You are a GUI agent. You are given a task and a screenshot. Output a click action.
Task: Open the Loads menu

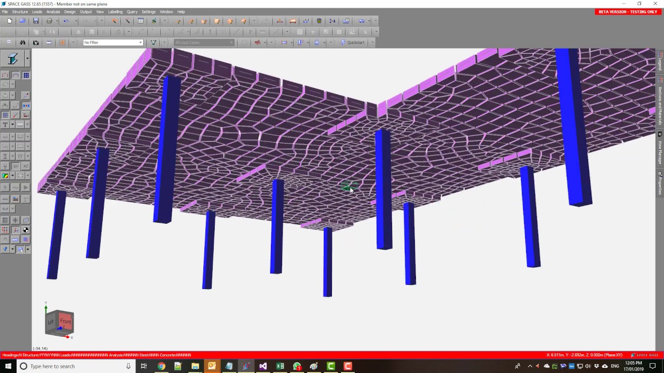pyautogui.click(x=37, y=11)
